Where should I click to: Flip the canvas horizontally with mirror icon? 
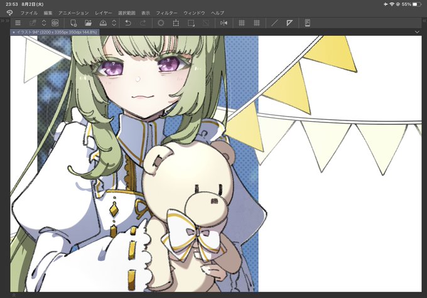pyautogui.click(x=224, y=23)
